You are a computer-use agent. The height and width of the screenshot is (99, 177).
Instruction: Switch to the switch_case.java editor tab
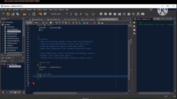(x=89, y=19)
